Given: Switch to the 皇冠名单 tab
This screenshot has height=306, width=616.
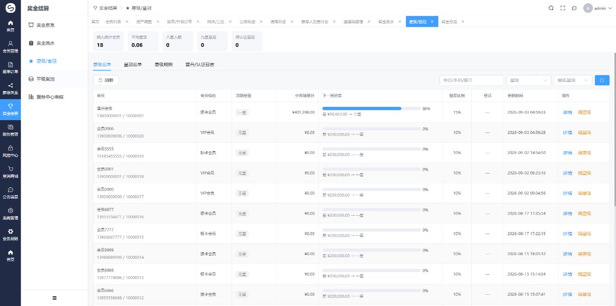Looking at the screenshot, I should tap(133, 65).
